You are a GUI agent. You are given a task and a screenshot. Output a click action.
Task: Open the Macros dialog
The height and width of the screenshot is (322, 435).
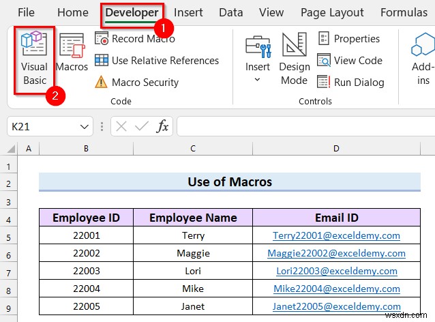[x=72, y=53]
